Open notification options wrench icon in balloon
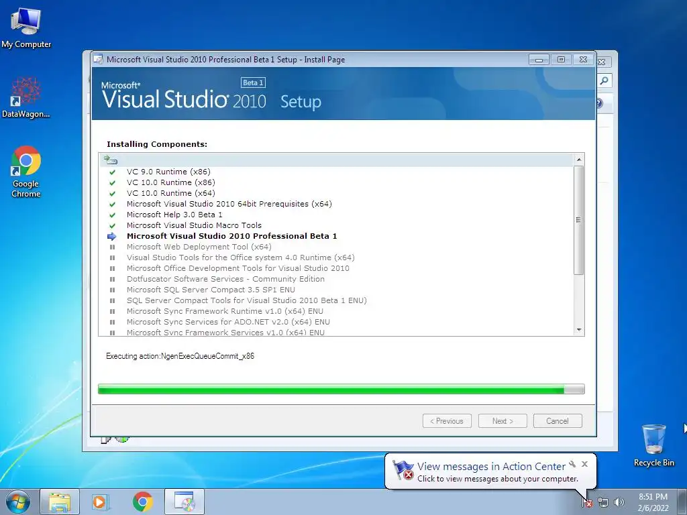Image resolution: width=687 pixels, height=515 pixels. tap(572, 464)
